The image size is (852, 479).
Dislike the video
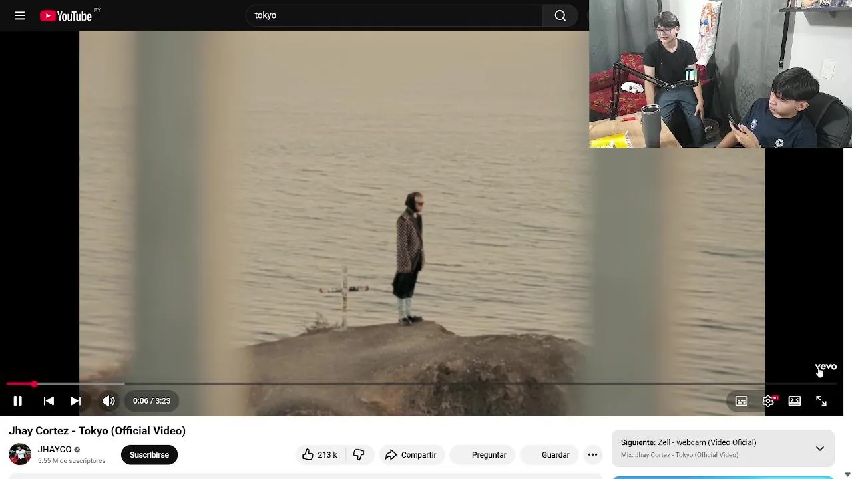pyautogui.click(x=359, y=455)
